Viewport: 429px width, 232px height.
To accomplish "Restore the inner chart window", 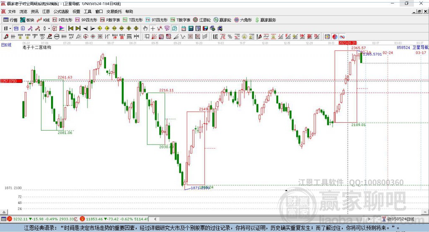I will point(419,11).
